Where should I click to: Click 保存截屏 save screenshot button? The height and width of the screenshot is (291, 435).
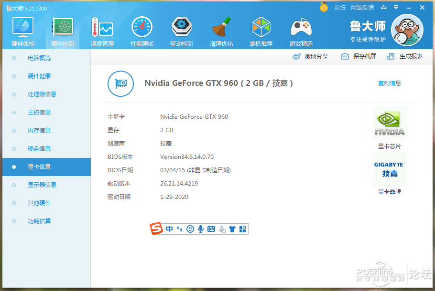pyautogui.click(x=359, y=56)
